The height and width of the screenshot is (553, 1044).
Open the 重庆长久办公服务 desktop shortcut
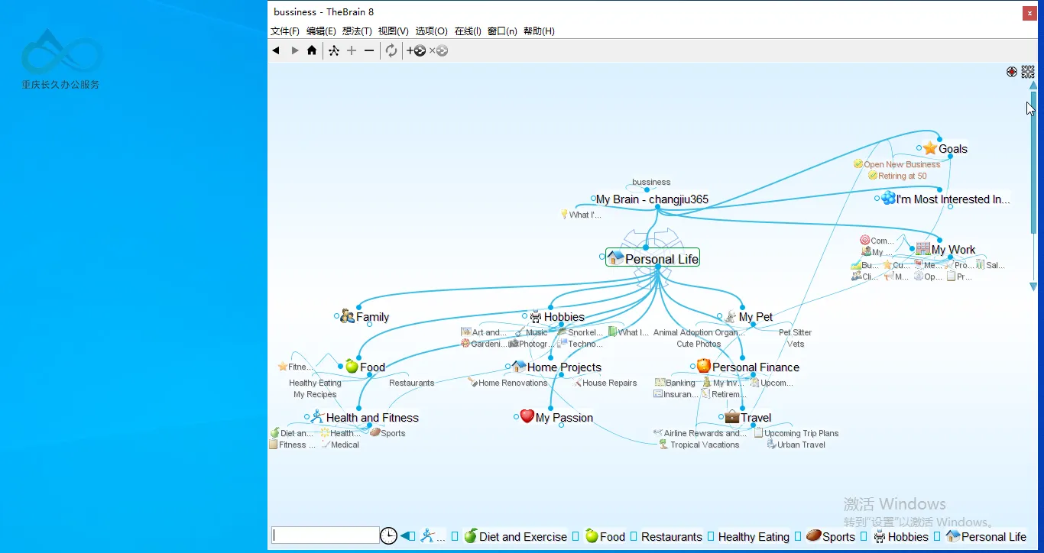(60, 59)
